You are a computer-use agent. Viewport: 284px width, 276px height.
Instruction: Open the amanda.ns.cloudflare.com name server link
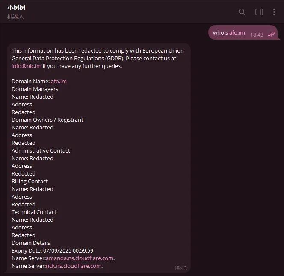click(x=80, y=258)
